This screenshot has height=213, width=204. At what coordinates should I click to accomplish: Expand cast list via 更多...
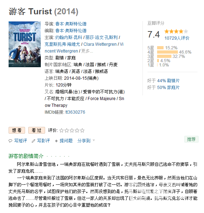click(87, 51)
